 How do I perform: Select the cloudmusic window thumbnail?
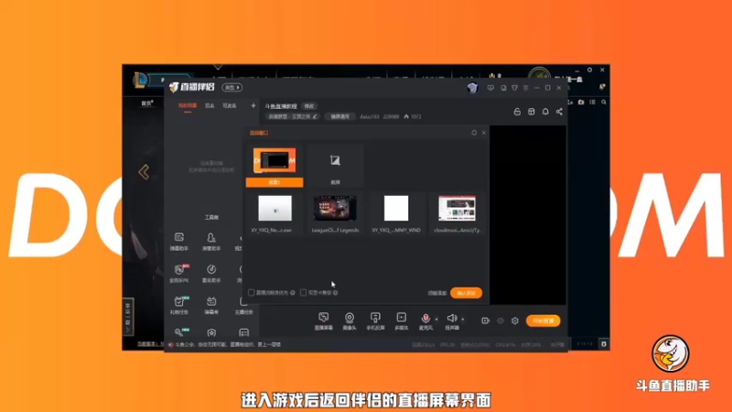(x=457, y=213)
